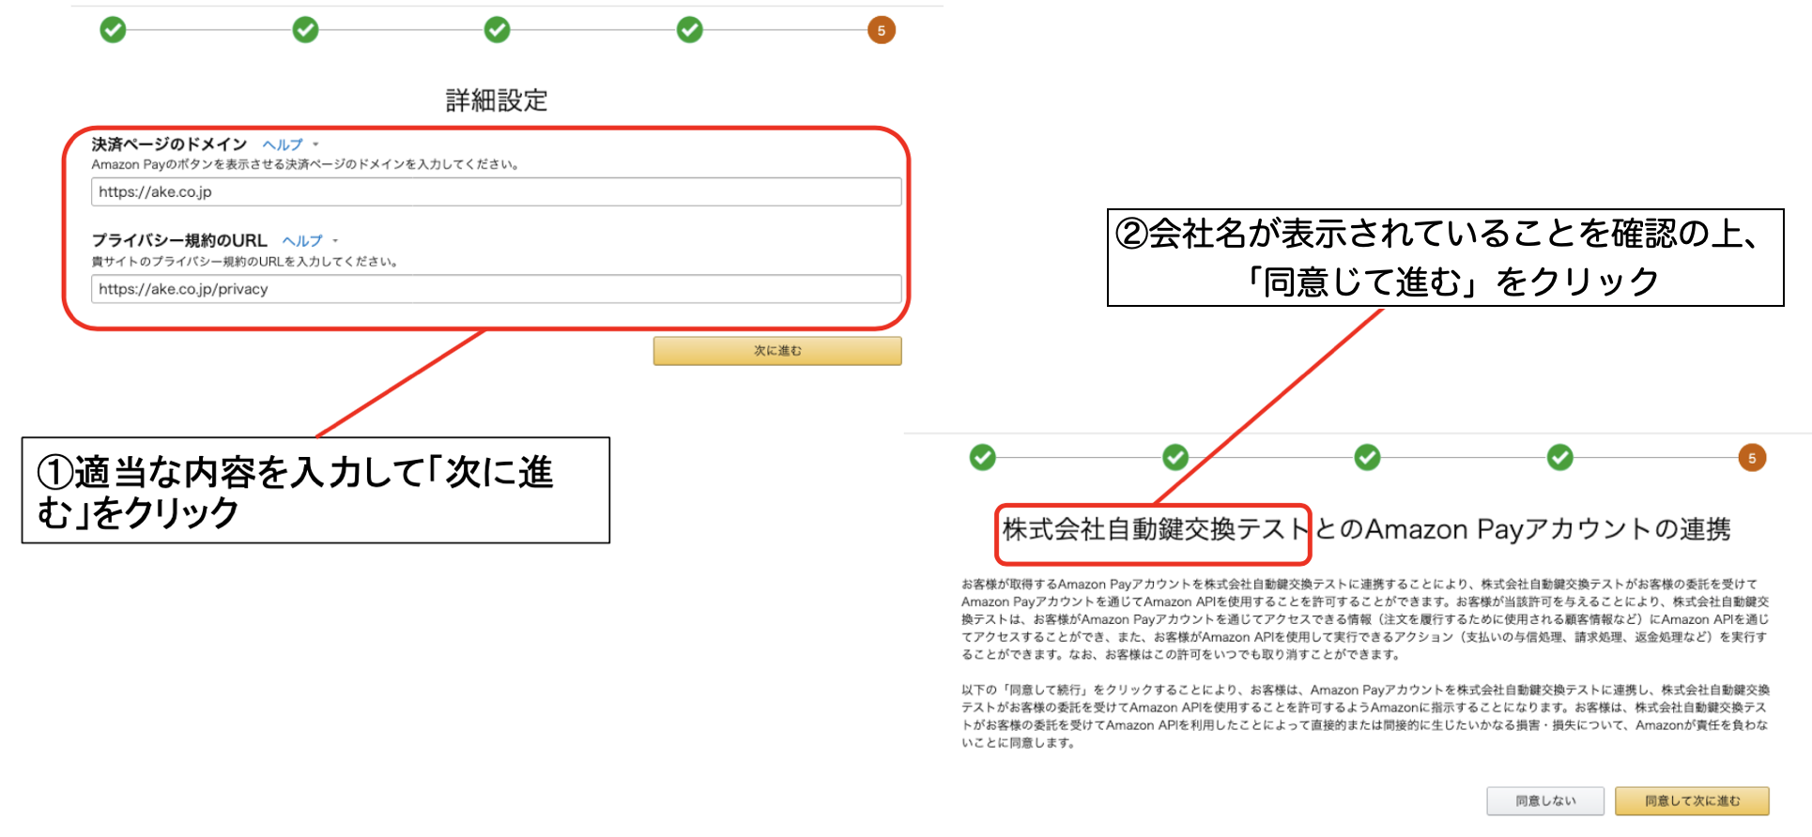Select first green checkmark step on Amazon Pay連携 page
The height and width of the screenshot is (837, 1812).
coord(983,457)
